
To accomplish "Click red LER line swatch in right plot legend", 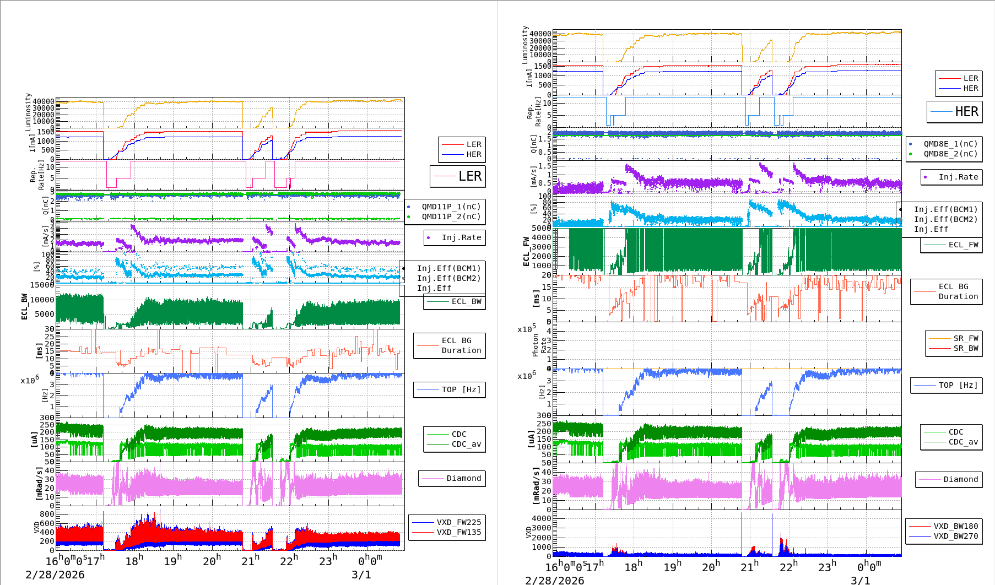I will coord(949,79).
